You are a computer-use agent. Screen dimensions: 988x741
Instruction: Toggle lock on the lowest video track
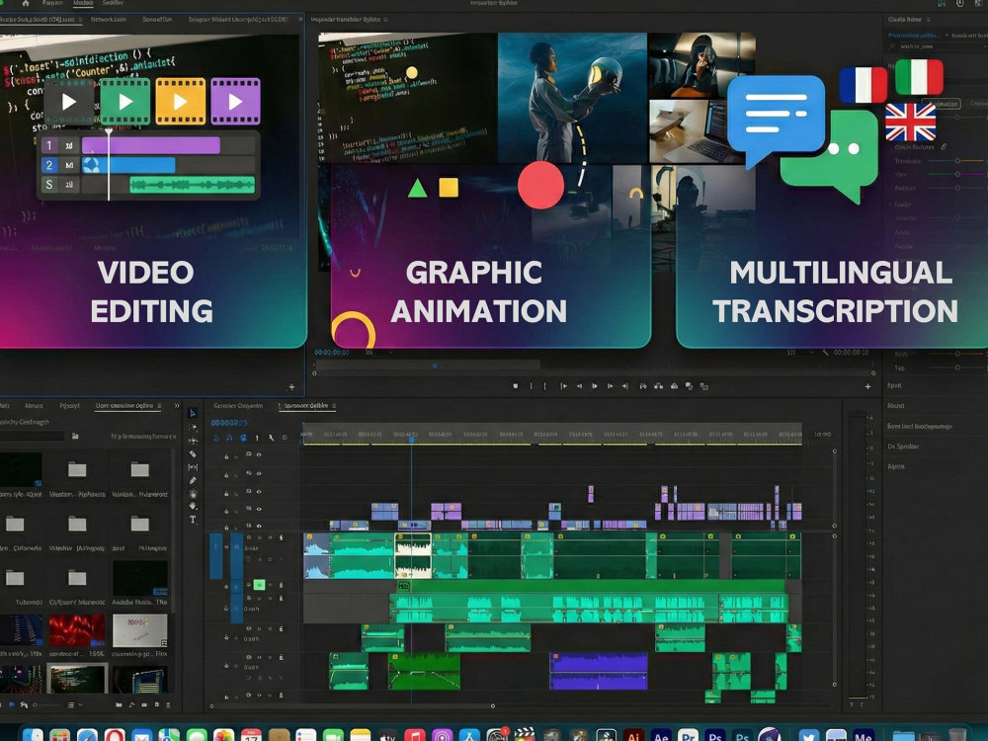[226, 527]
